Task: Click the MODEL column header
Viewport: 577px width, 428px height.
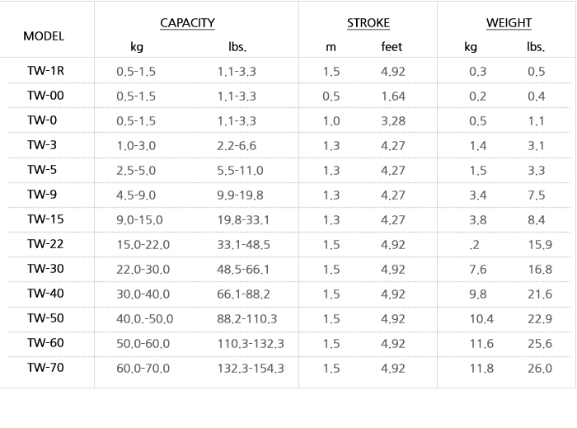Action: pyautogui.click(x=44, y=36)
